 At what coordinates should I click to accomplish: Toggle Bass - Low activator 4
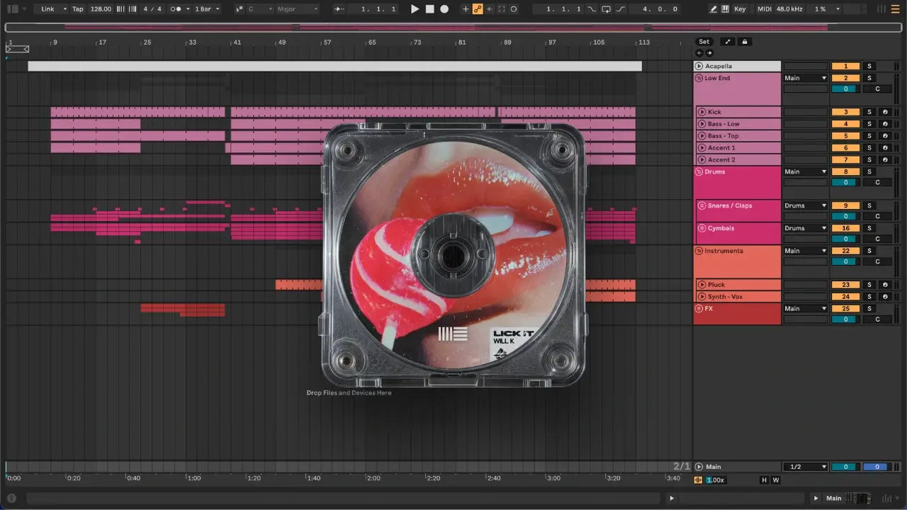[845, 124]
